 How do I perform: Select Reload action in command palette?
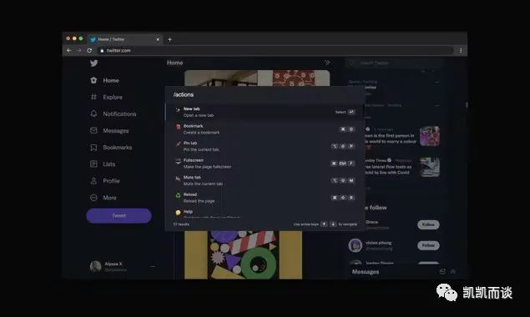click(265, 198)
